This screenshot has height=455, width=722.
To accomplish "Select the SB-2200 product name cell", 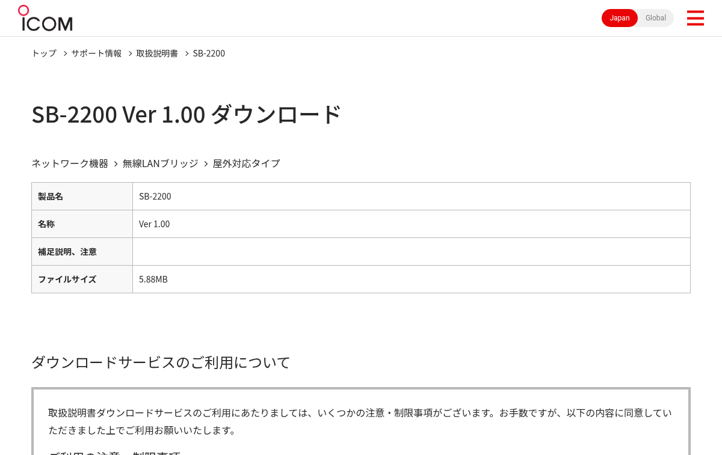I will pyautogui.click(x=412, y=197).
